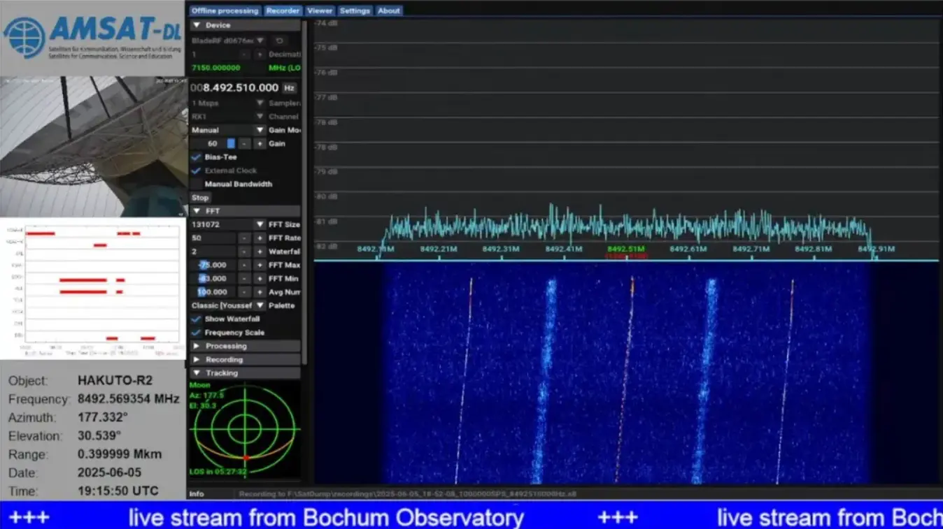
Task: Increase gain with the plus button
Action: click(260, 144)
